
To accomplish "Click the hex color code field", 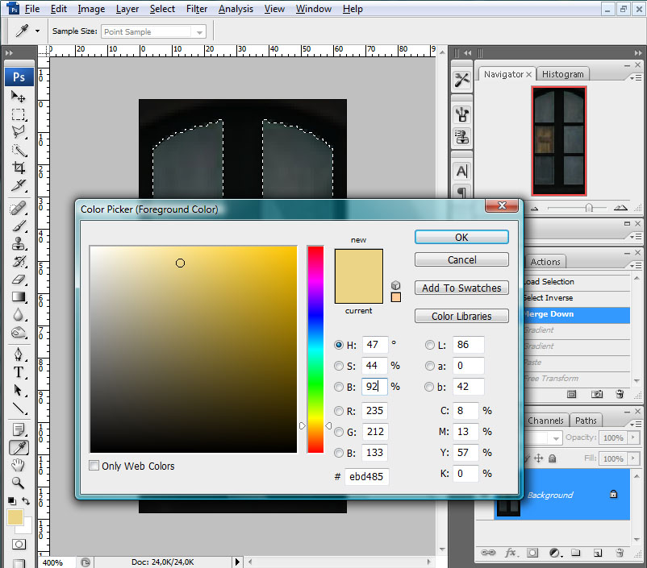I will (366, 476).
